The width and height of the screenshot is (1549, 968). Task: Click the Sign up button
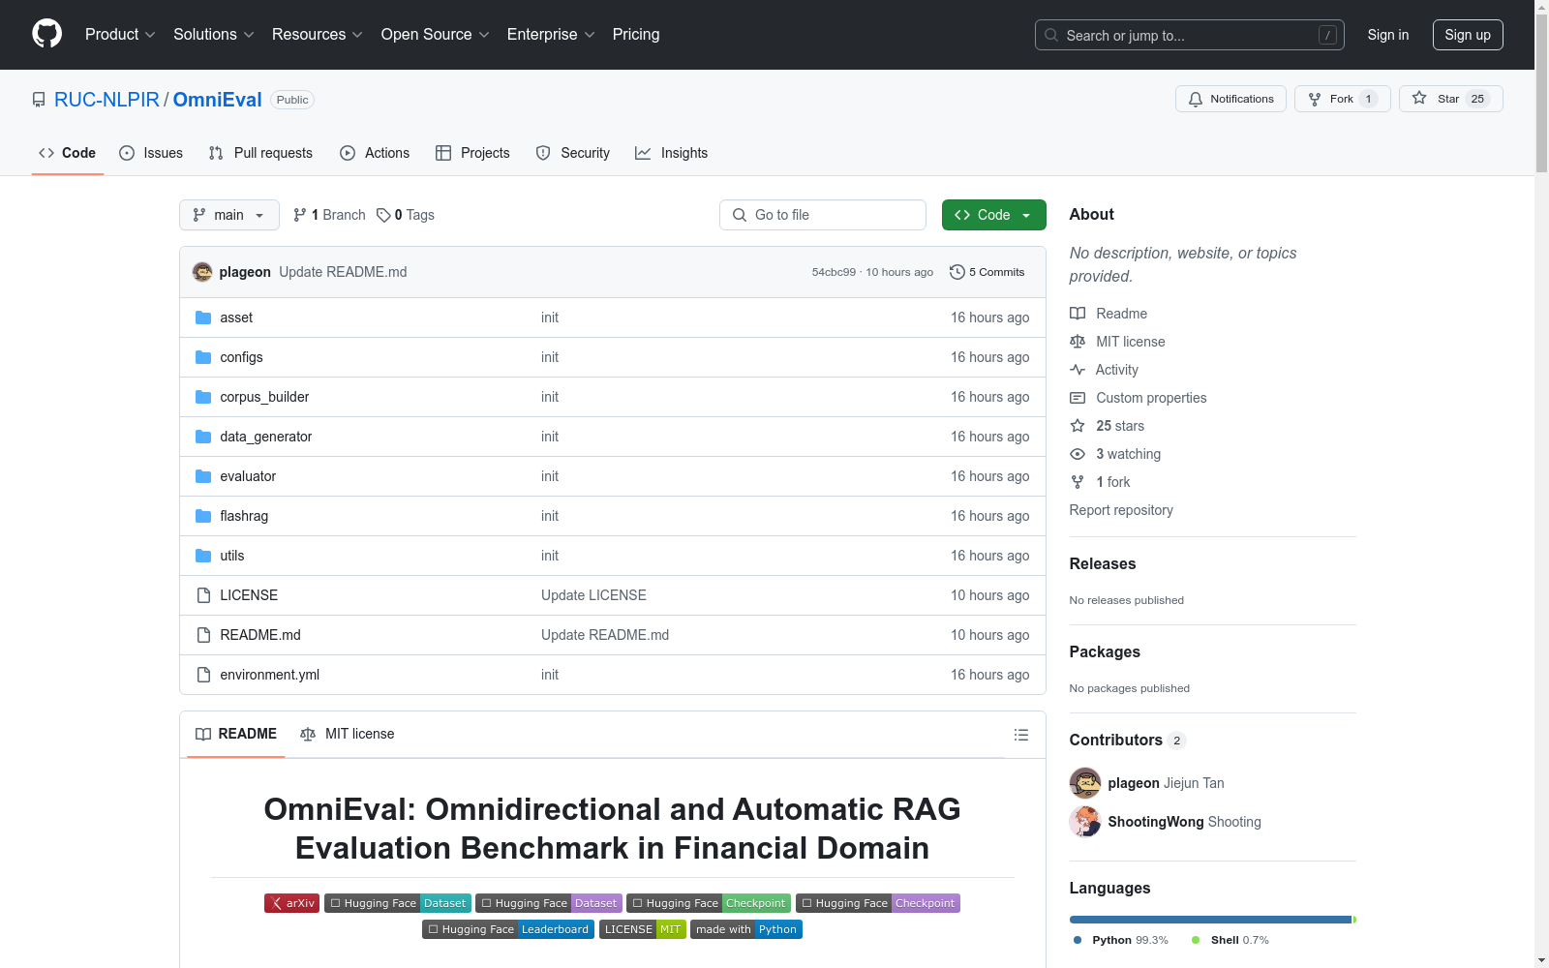point(1468,35)
